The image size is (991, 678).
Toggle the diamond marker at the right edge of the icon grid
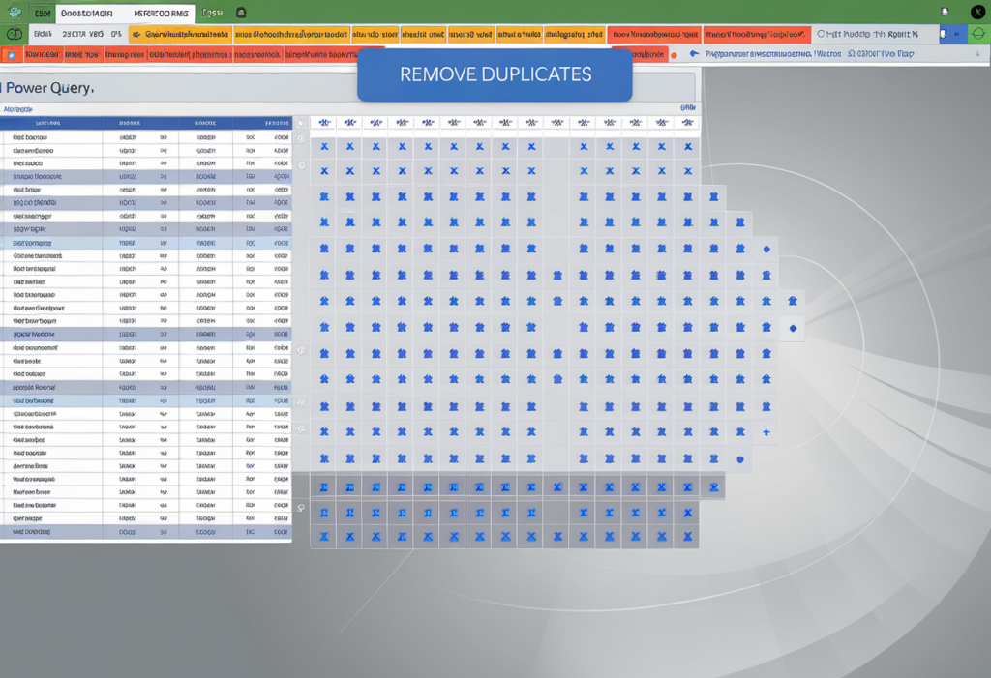click(x=793, y=327)
